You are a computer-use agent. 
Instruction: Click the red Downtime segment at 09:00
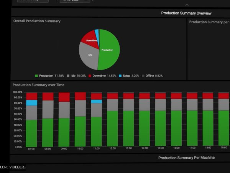coord(64,97)
